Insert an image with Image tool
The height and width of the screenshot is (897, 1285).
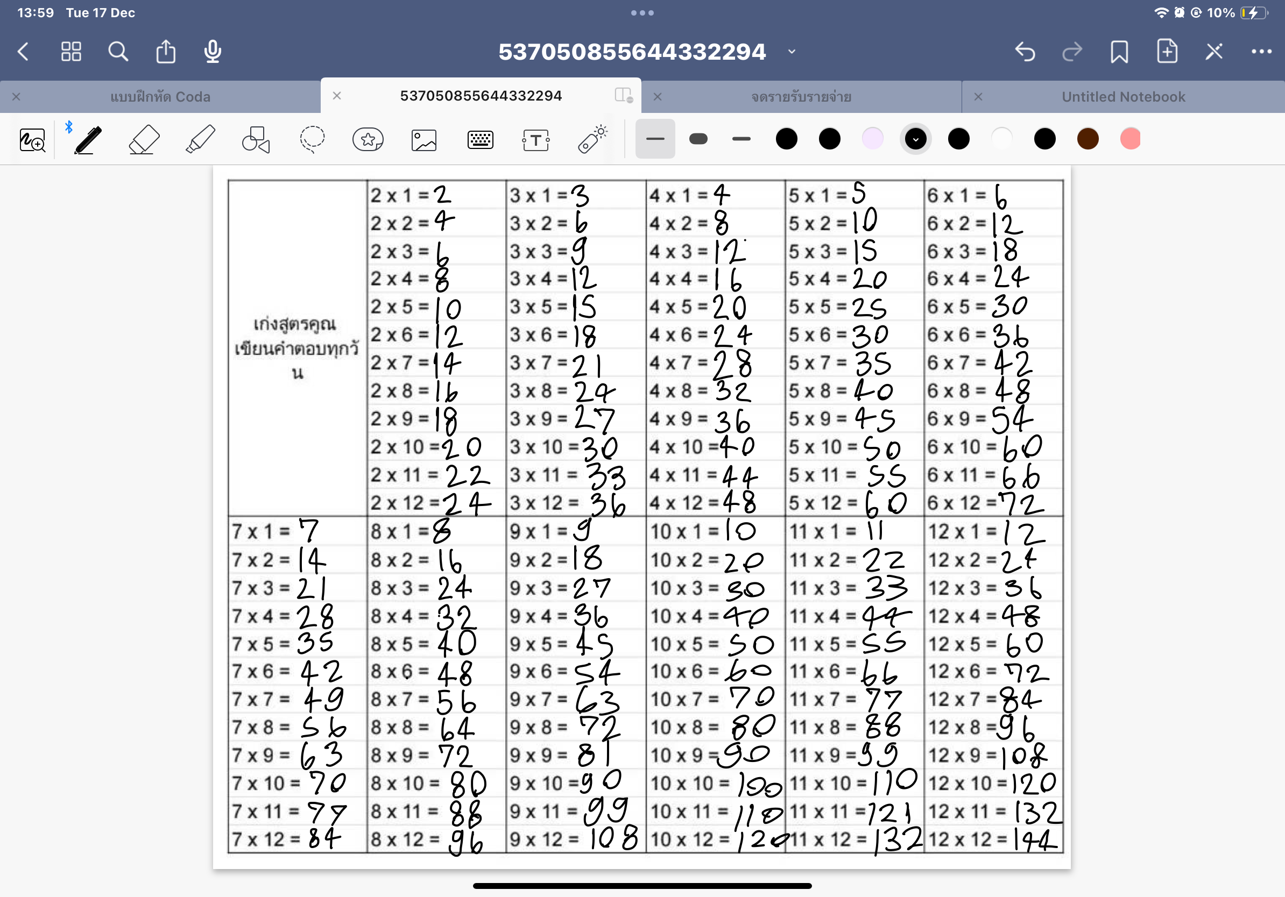423,139
